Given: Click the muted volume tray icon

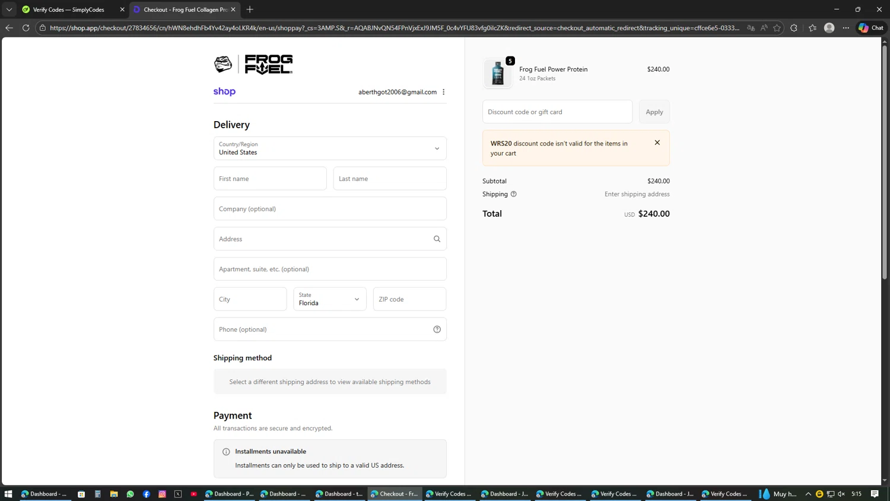Looking at the screenshot, I should click(841, 494).
